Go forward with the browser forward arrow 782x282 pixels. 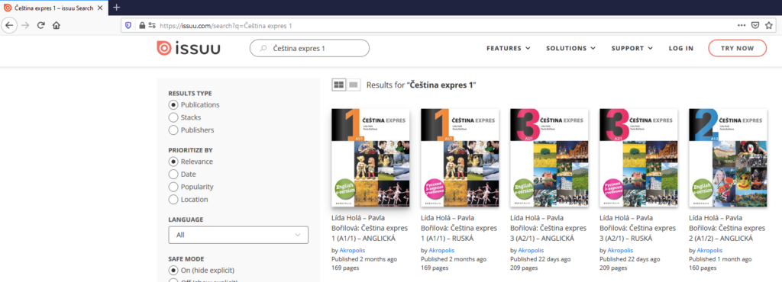click(x=25, y=25)
